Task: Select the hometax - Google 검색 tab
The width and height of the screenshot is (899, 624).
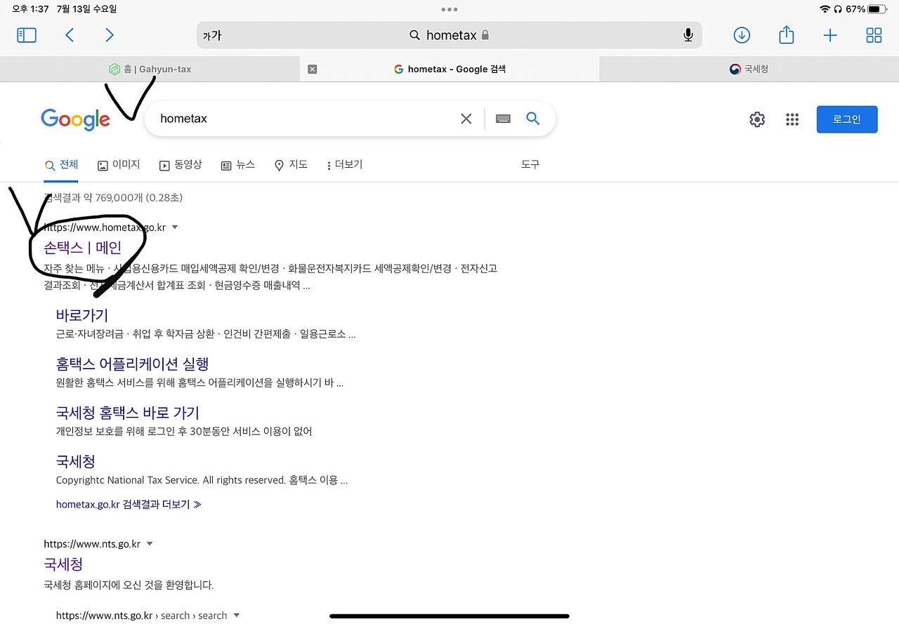Action: click(449, 69)
